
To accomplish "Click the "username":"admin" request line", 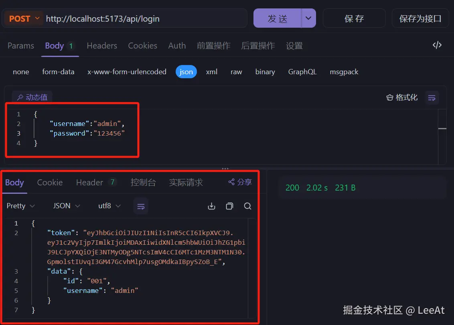I will 87,124.
